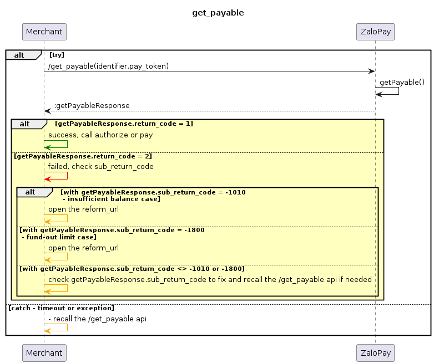
Task: Click the red self-arrow for failed
Action: pos(55,176)
